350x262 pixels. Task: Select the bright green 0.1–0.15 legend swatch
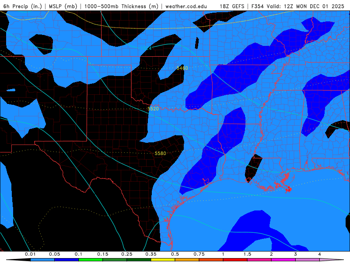(91, 260)
